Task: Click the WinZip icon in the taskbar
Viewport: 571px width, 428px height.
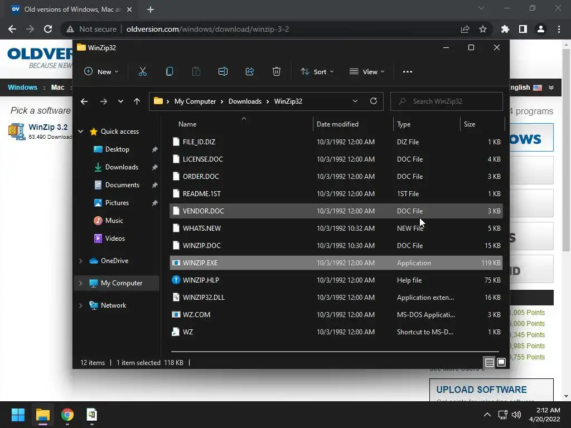Action: (92, 415)
